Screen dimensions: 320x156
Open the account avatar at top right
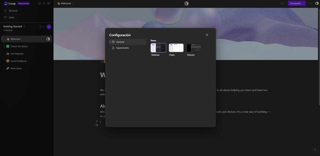pos(317,3)
